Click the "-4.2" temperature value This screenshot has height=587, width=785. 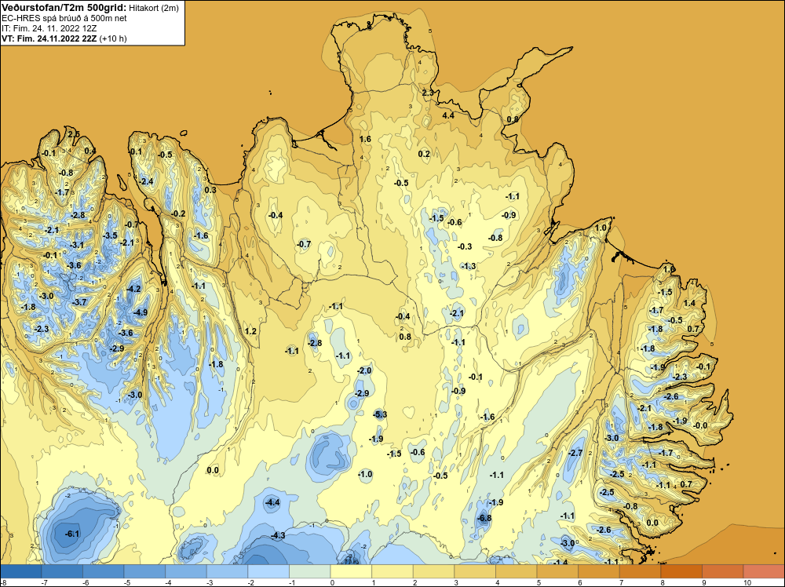[x=133, y=289]
